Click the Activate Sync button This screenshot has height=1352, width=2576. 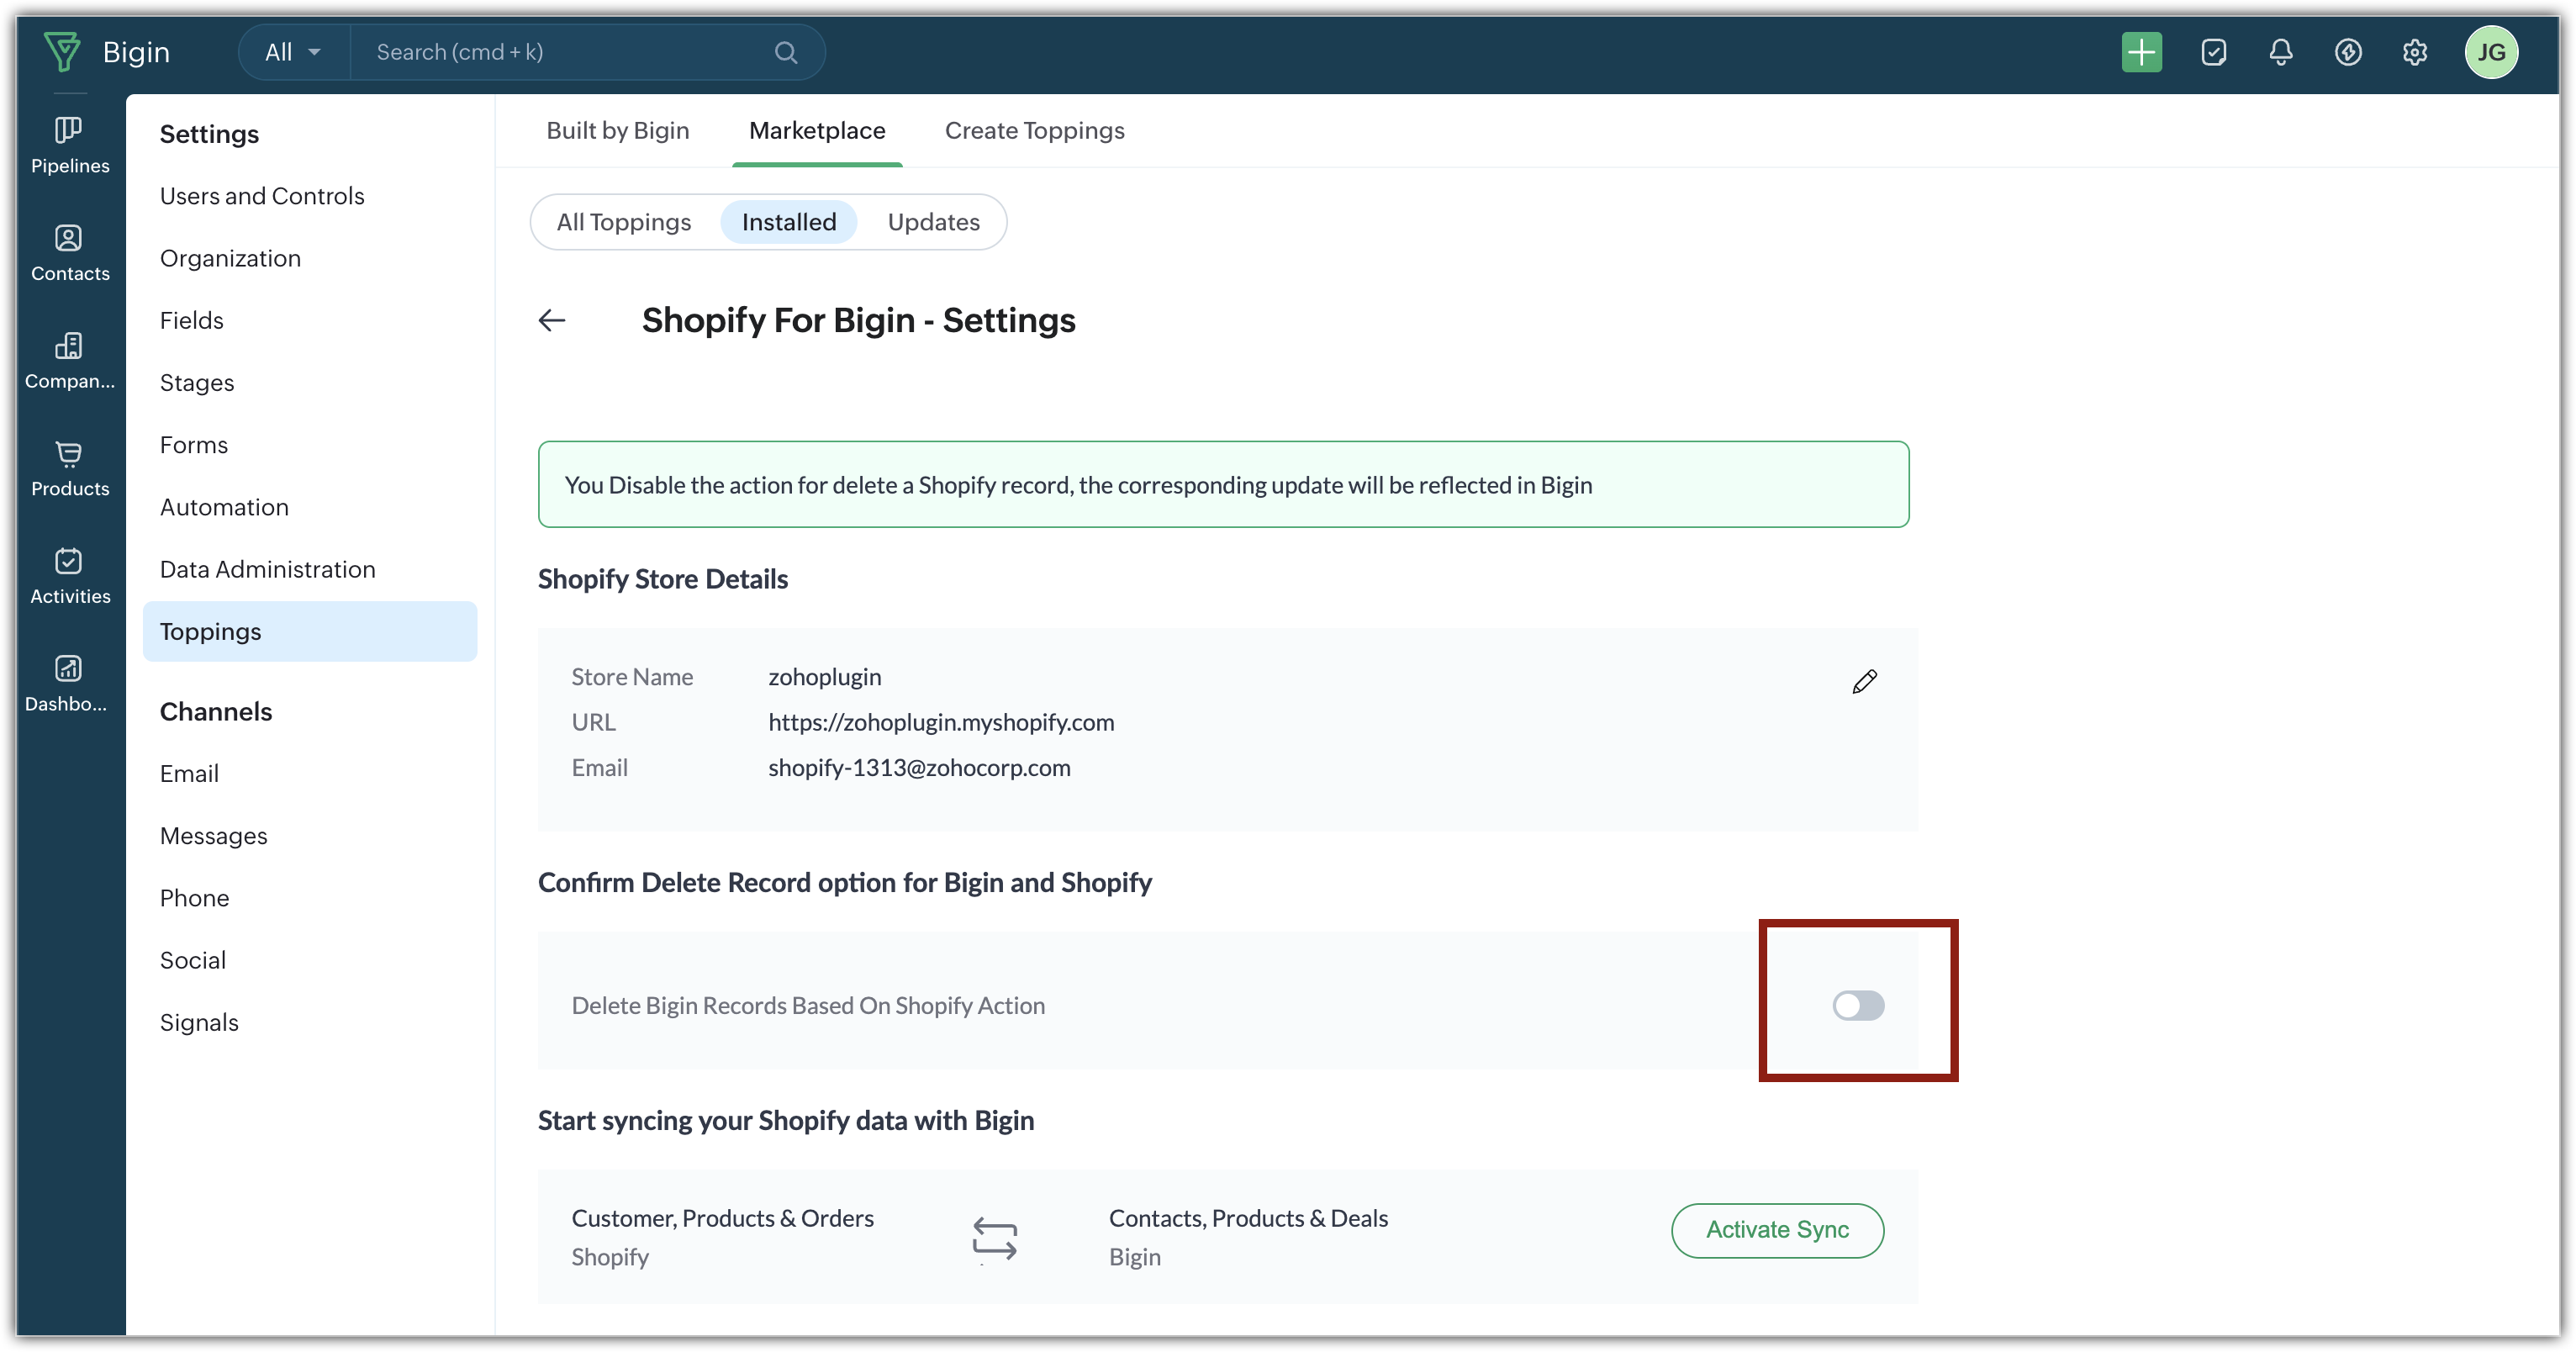tap(1777, 1230)
